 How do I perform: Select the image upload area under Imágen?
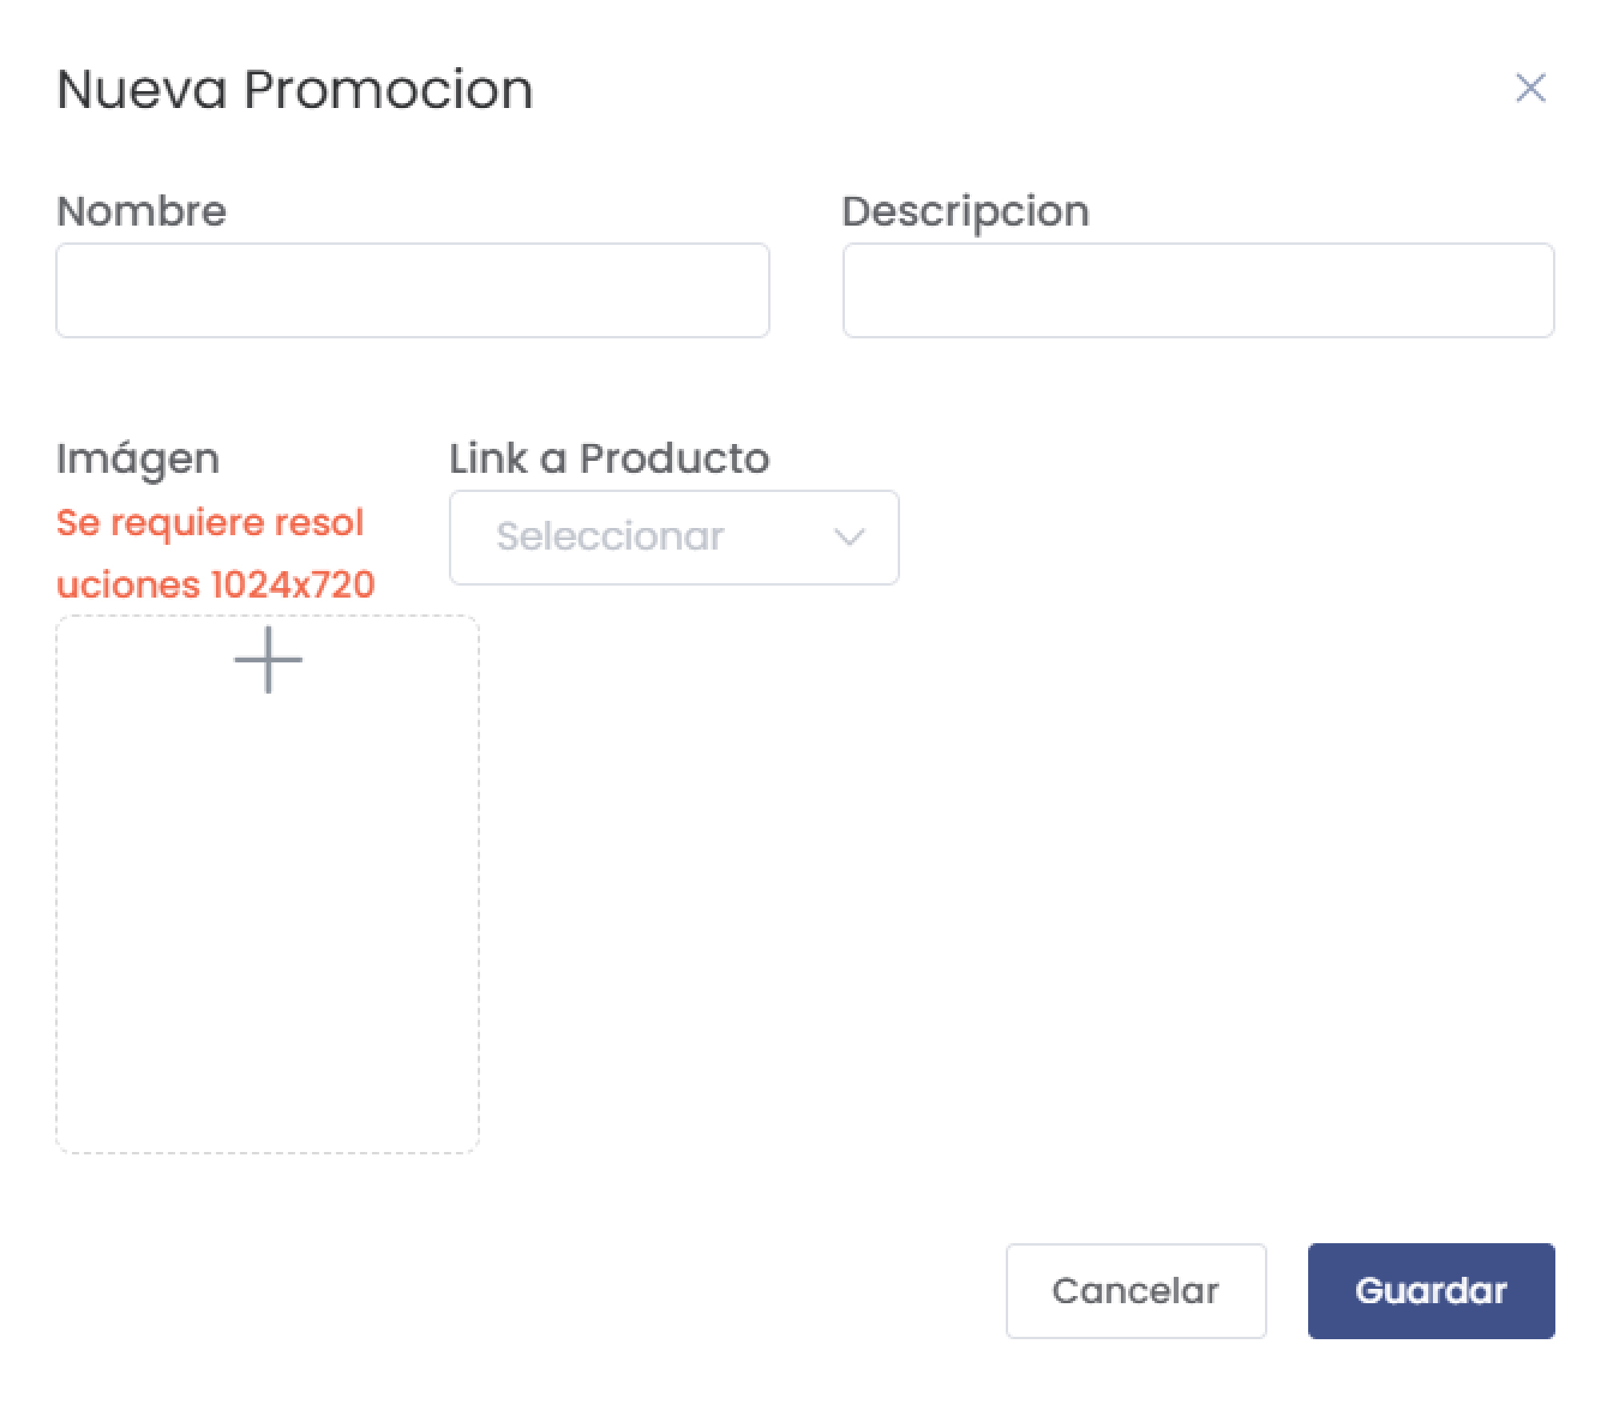tap(267, 880)
